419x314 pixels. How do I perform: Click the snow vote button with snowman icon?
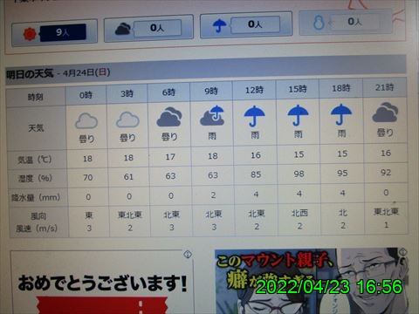point(347,22)
